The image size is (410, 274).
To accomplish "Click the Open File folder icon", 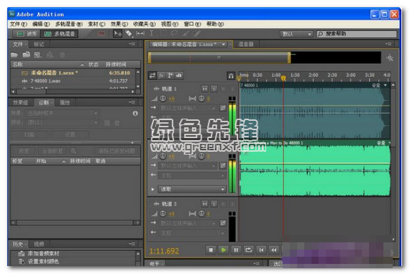I will [x=14, y=55].
